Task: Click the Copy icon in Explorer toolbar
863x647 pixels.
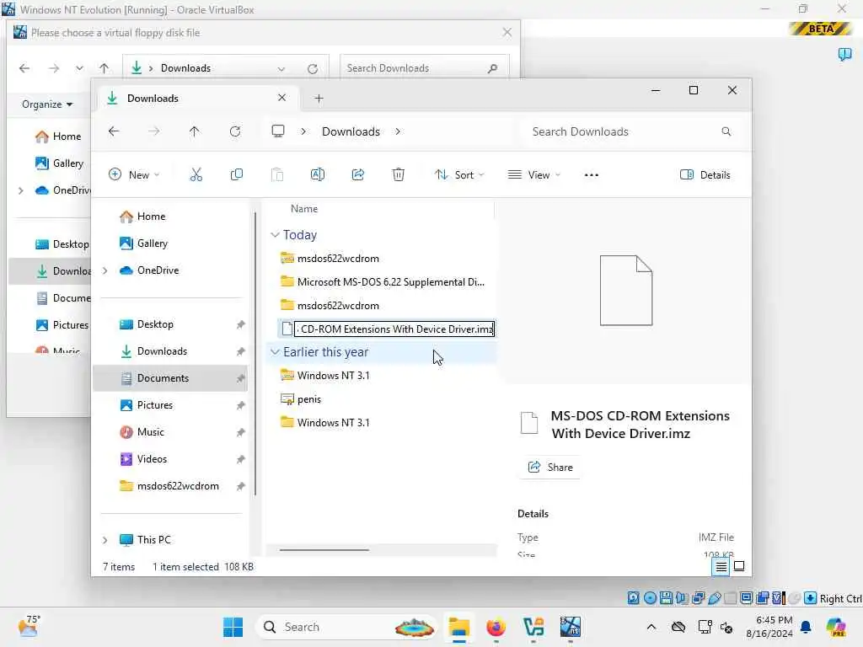Action: [237, 175]
